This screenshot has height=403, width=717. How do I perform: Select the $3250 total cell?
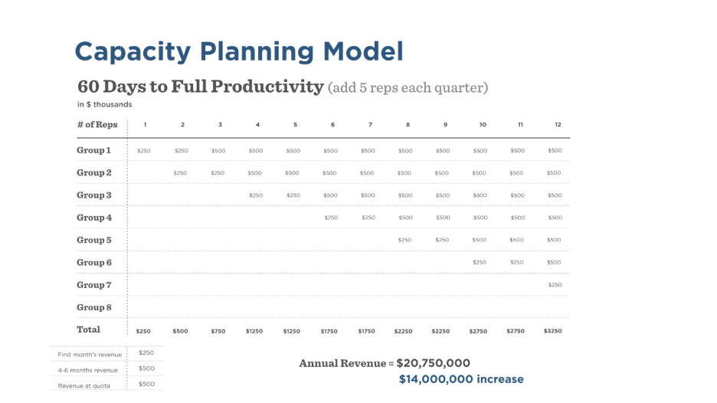(x=554, y=331)
